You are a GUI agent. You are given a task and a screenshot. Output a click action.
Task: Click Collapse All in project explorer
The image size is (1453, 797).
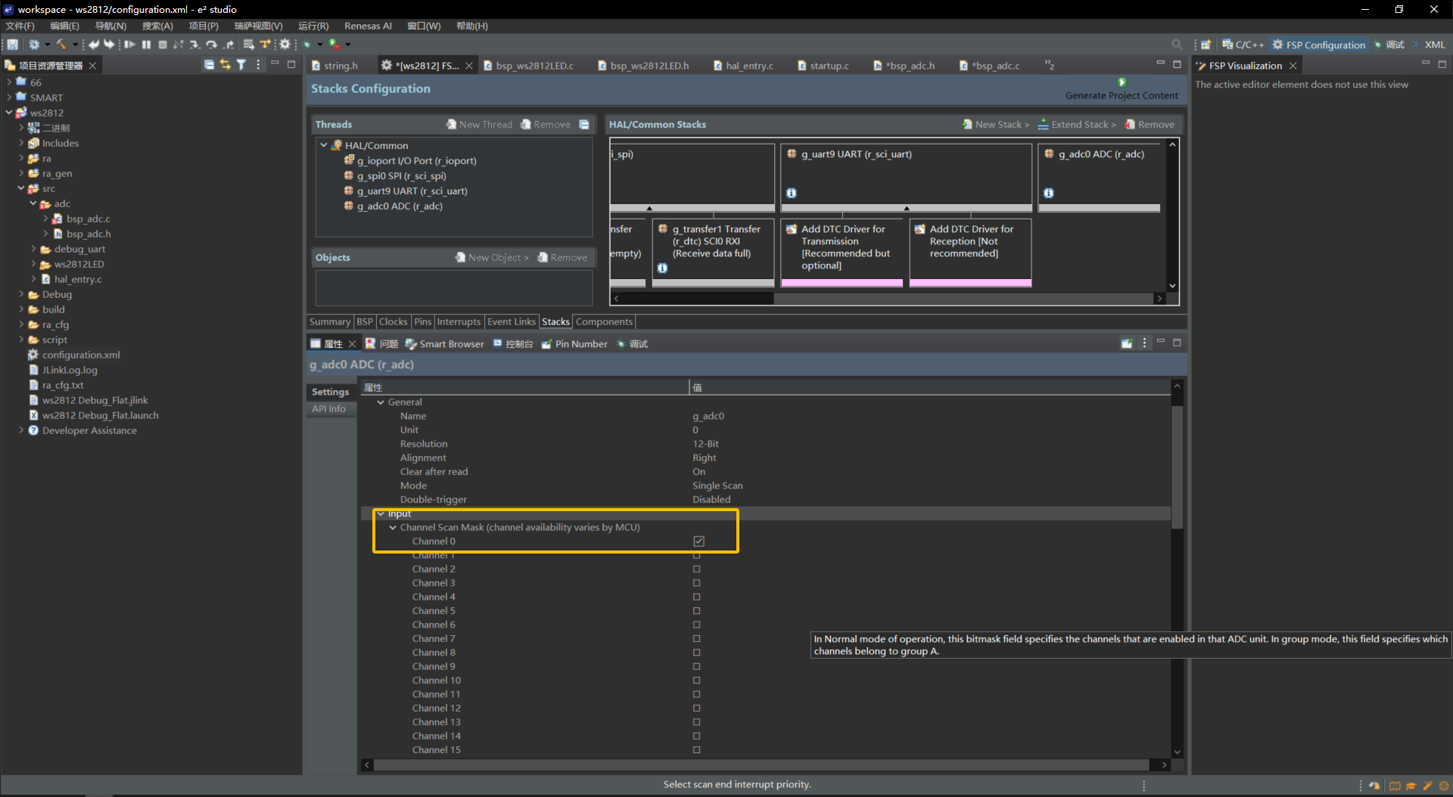point(209,65)
